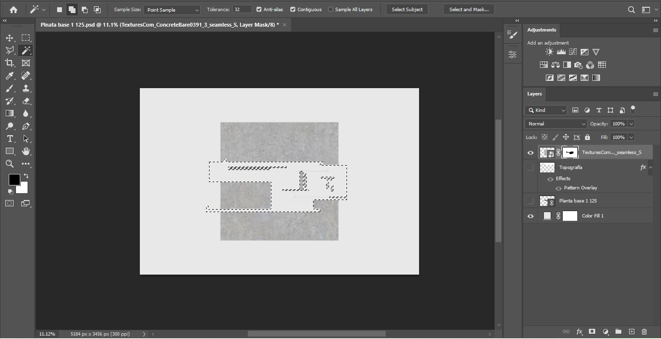661x339 pixels.
Task: Click the zoom percentage field 11.12%
Action: 47,334
